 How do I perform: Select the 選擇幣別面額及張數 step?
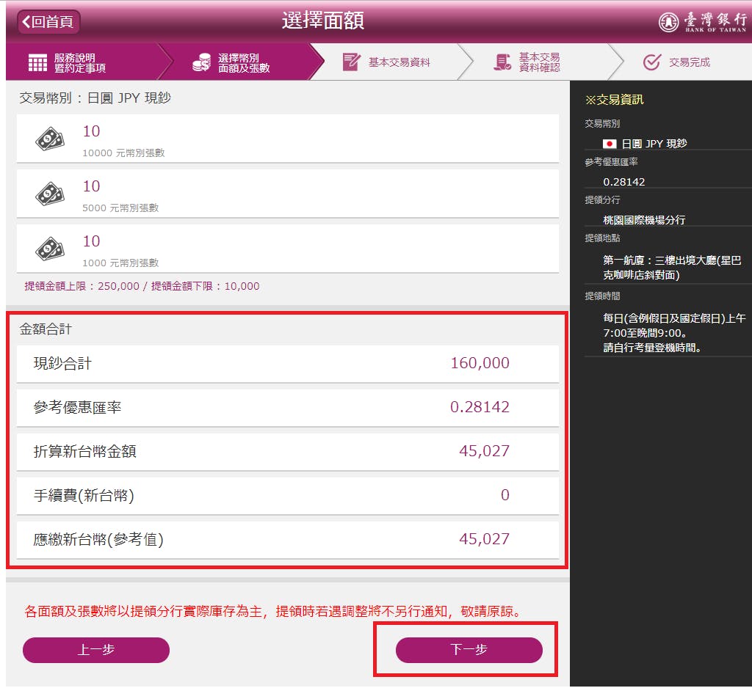(244, 63)
